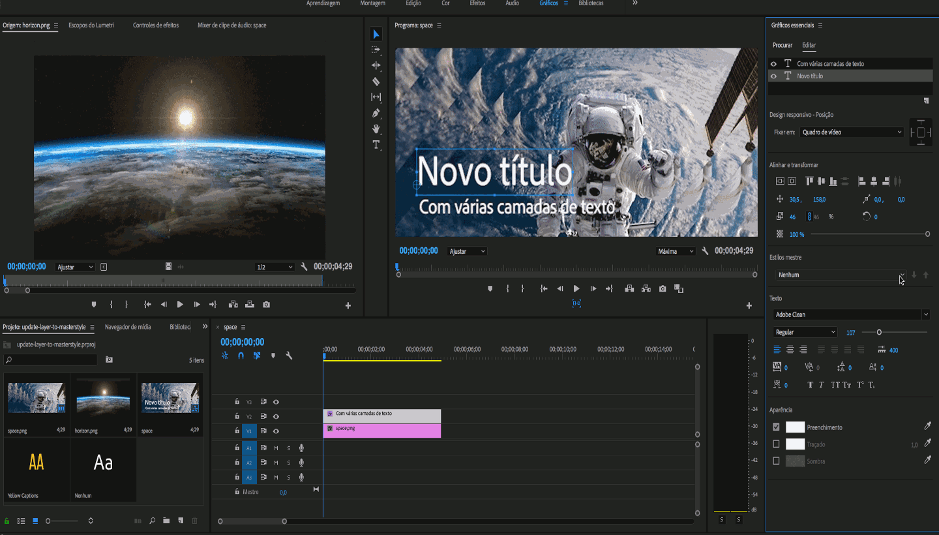Choose the Hand tool
This screenshot has height=535, width=939.
click(376, 129)
